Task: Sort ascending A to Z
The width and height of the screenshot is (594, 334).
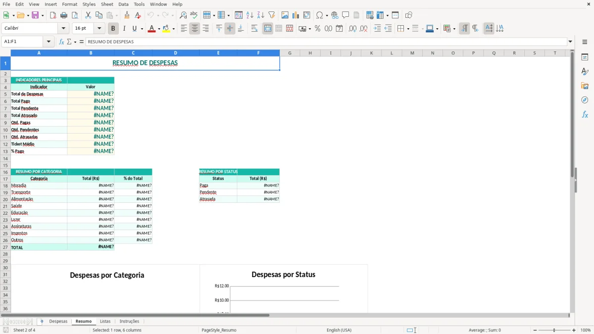Action: pos(250,15)
